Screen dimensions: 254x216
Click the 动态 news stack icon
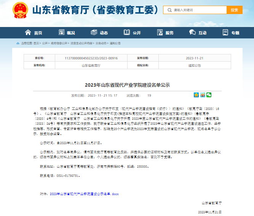(94, 33)
